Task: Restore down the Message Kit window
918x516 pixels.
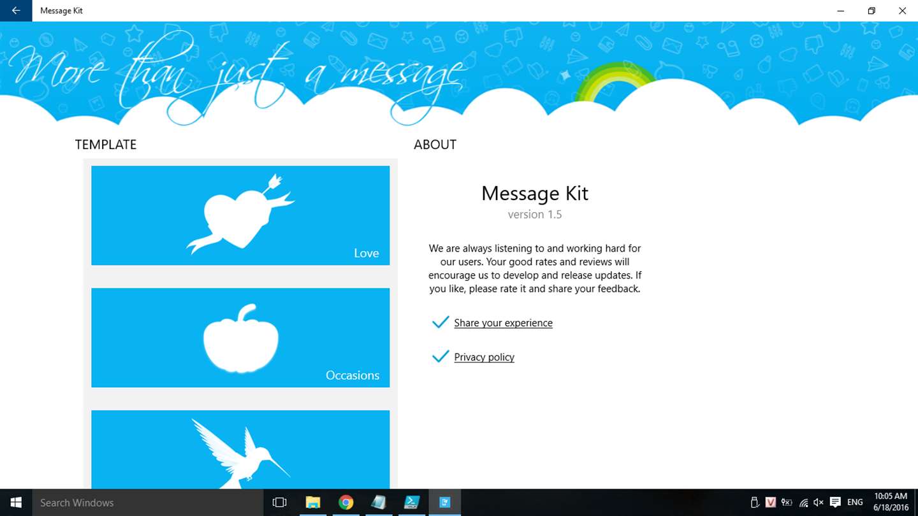Action: point(871,11)
